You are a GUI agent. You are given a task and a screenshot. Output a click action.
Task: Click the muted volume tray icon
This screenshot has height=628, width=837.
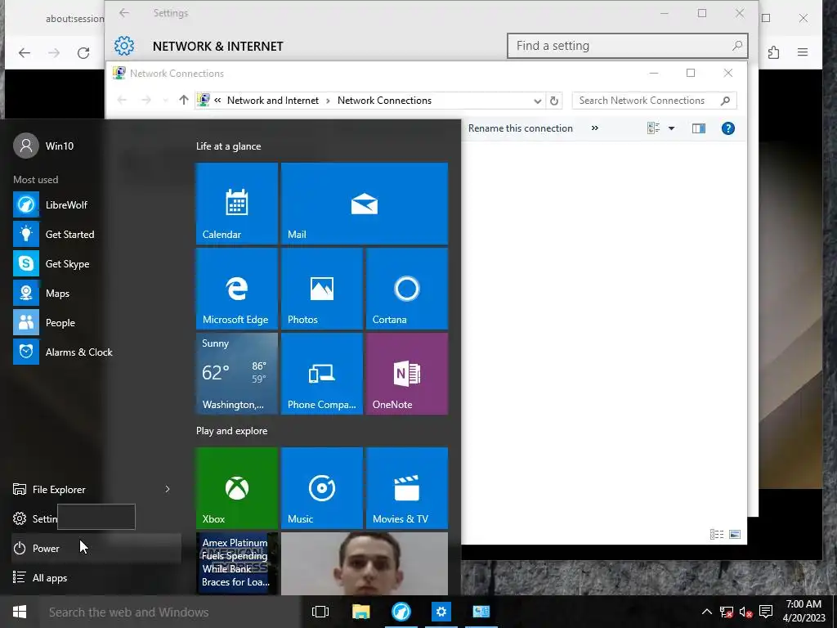tap(746, 612)
